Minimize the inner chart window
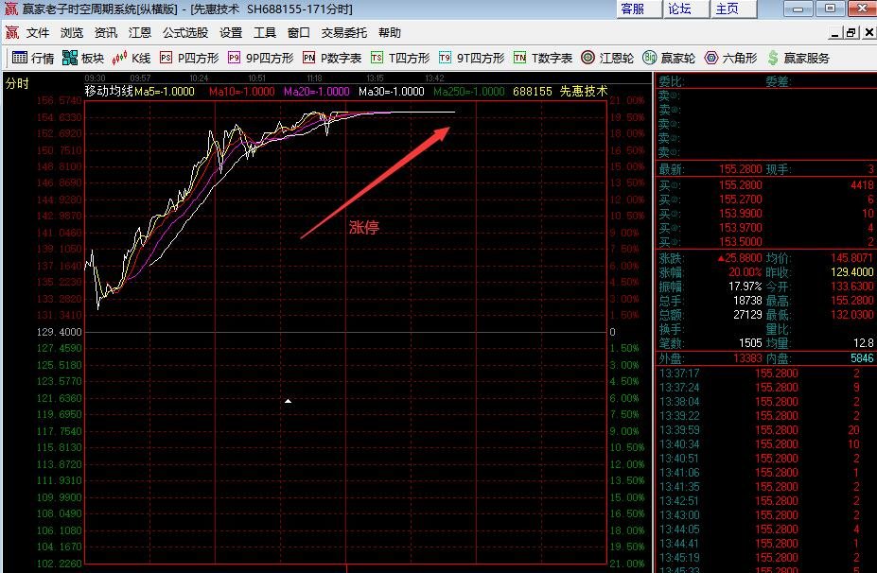 click(834, 32)
